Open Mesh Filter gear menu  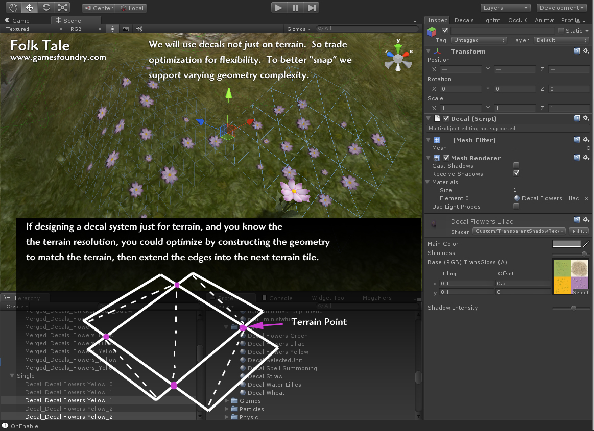click(x=586, y=140)
